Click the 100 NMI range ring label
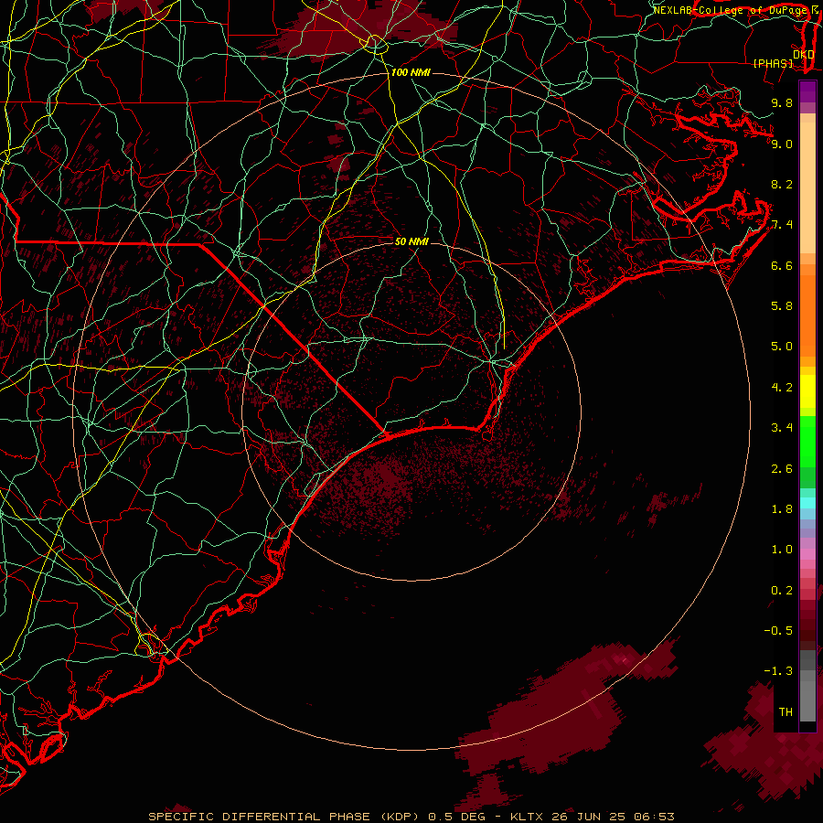This screenshot has width=823, height=823. click(x=411, y=72)
